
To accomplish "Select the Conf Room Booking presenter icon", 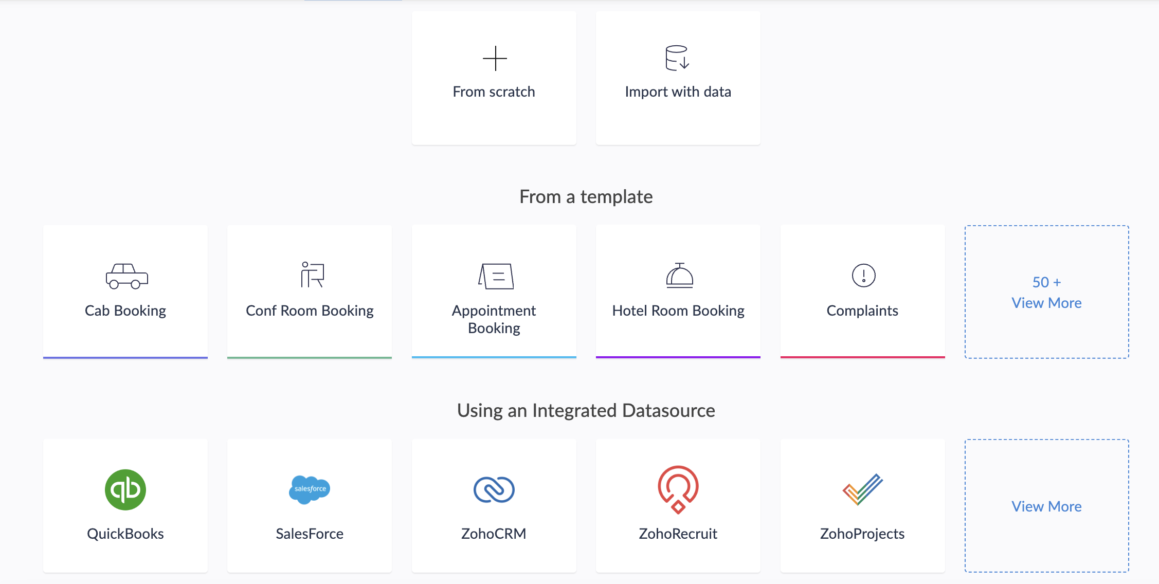I will (312, 275).
